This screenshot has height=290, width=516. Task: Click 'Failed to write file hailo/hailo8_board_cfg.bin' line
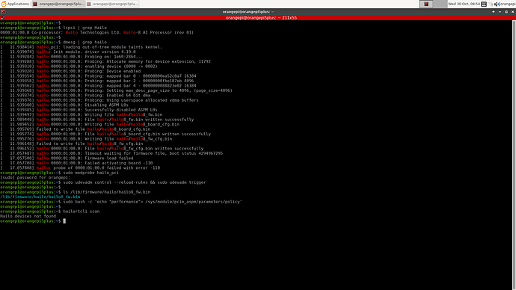76,129
